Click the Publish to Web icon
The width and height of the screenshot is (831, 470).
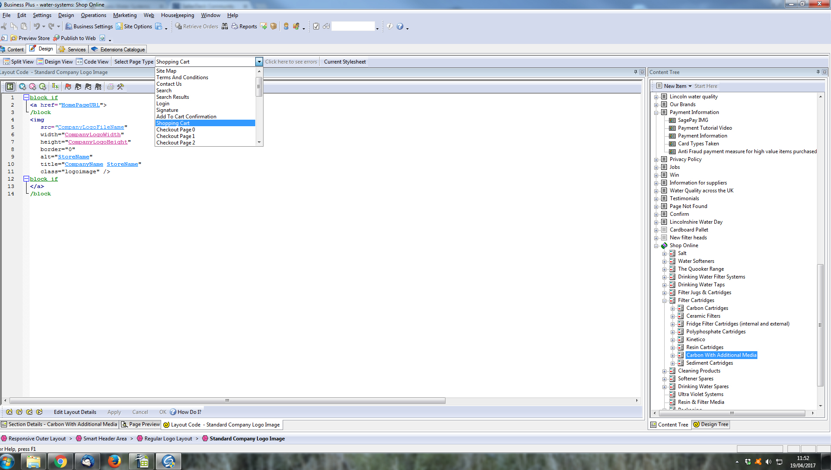point(57,38)
